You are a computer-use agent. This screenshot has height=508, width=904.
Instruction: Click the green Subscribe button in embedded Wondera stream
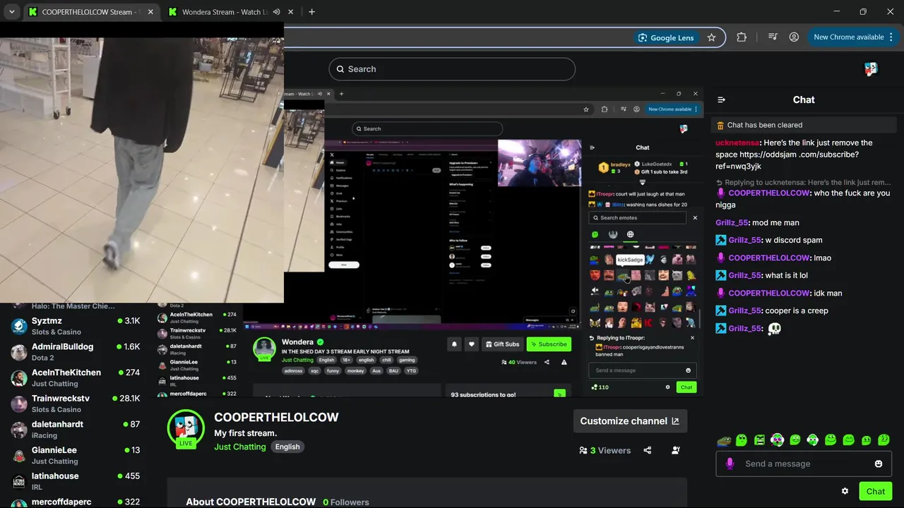(548, 344)
